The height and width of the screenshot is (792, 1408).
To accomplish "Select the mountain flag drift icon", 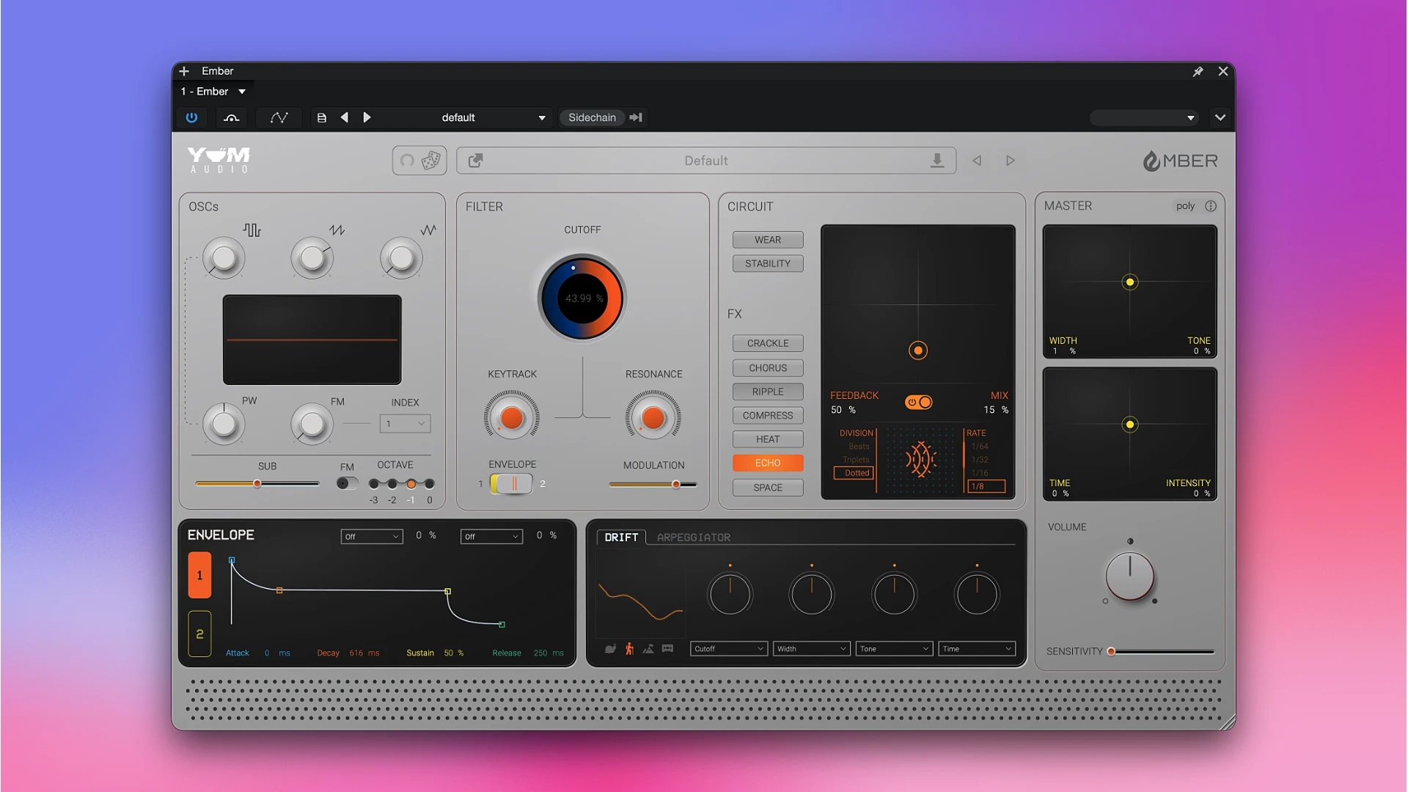I will click(x=648, y=648).
